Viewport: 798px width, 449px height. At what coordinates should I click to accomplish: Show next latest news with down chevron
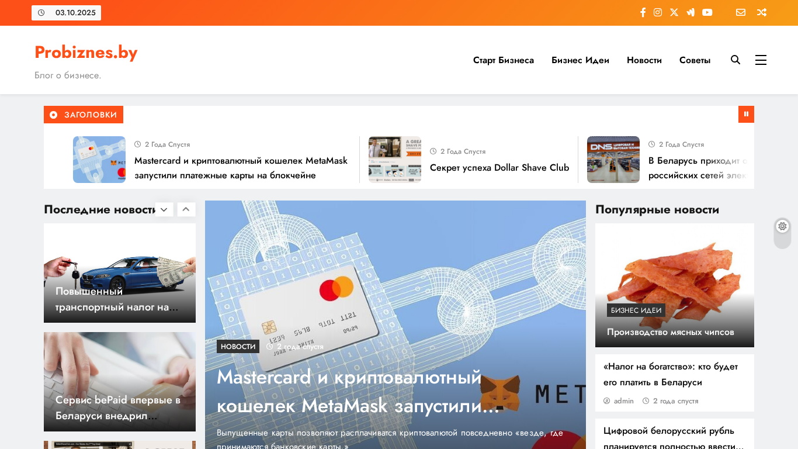click(x=164, y=209)
